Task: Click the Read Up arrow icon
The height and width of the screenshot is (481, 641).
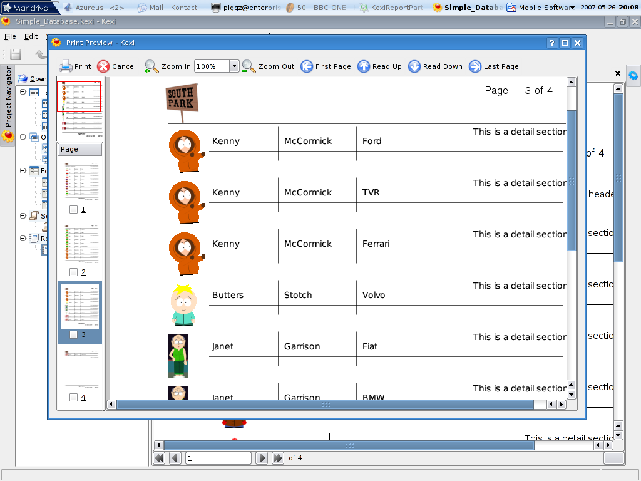Action: tap(364, 66)
